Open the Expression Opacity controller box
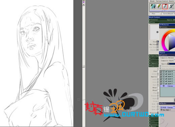Viewport: 175px width, 127px height. 158,77
